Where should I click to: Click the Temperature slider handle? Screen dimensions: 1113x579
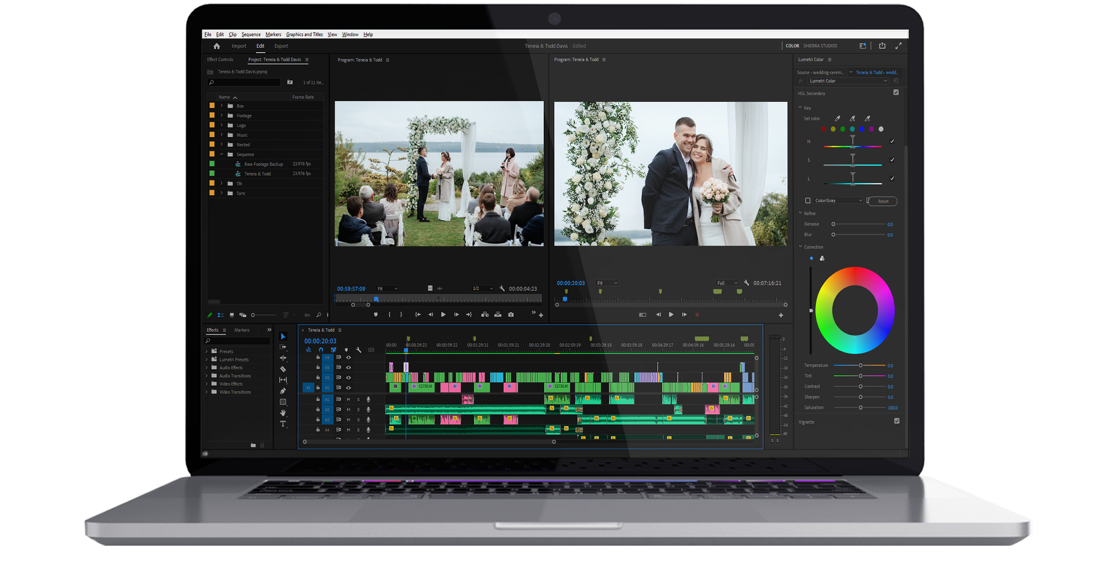tap(860, 365)
